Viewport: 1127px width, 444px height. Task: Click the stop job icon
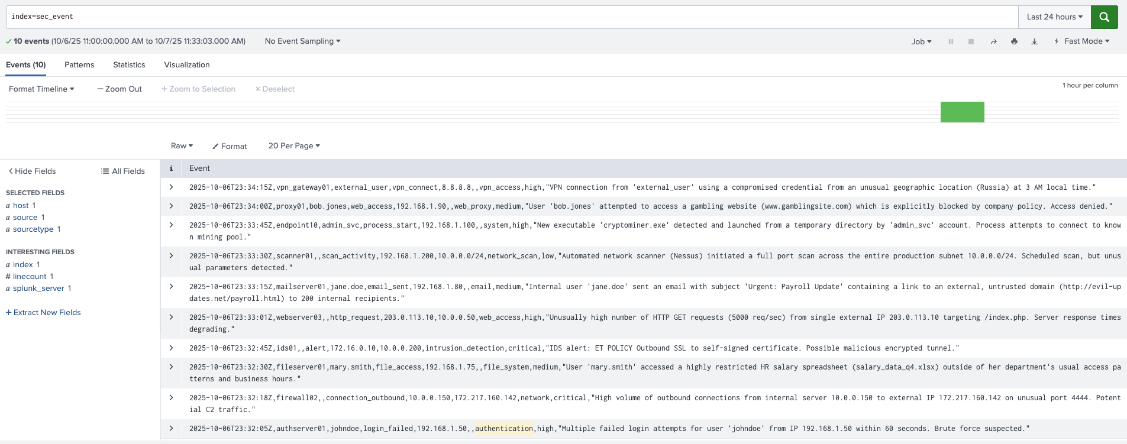tap(971, 41)
